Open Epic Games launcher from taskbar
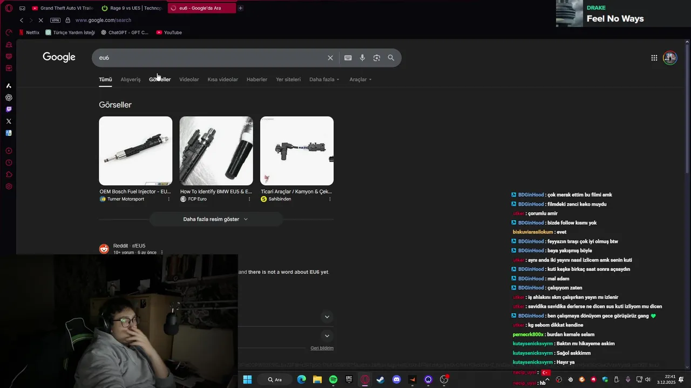Image resolution: width=691 pixels, height=388 pixels. click(x=349, y=379)
